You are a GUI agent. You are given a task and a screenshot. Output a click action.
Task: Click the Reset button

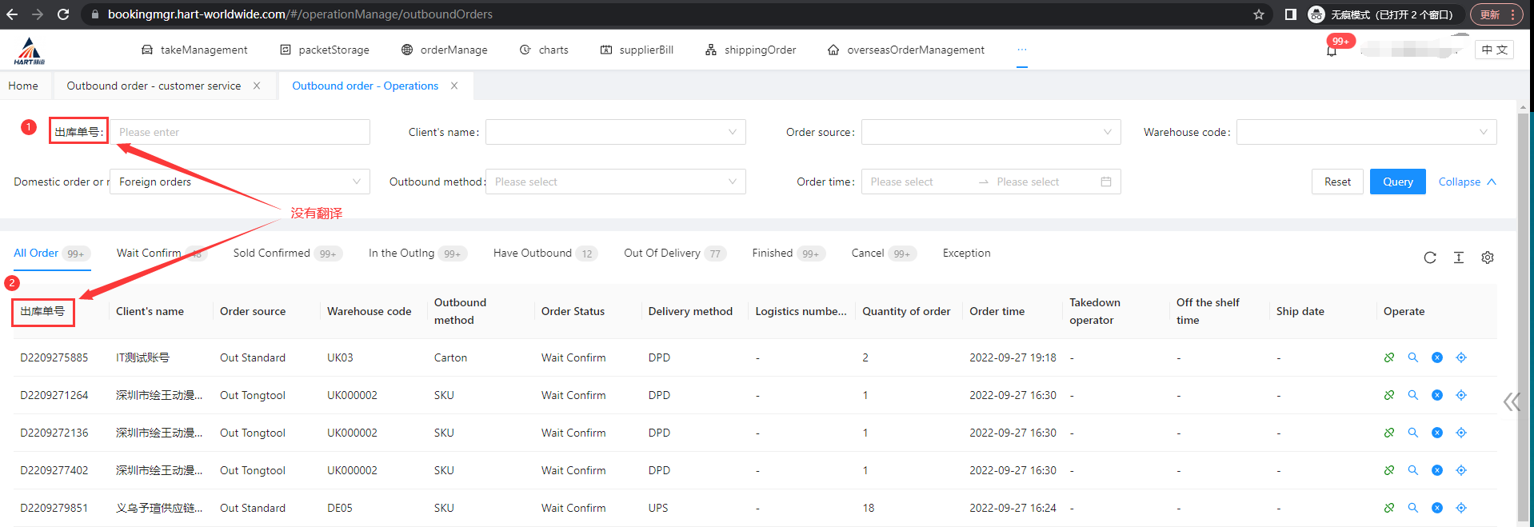(x=1337, y=182)
